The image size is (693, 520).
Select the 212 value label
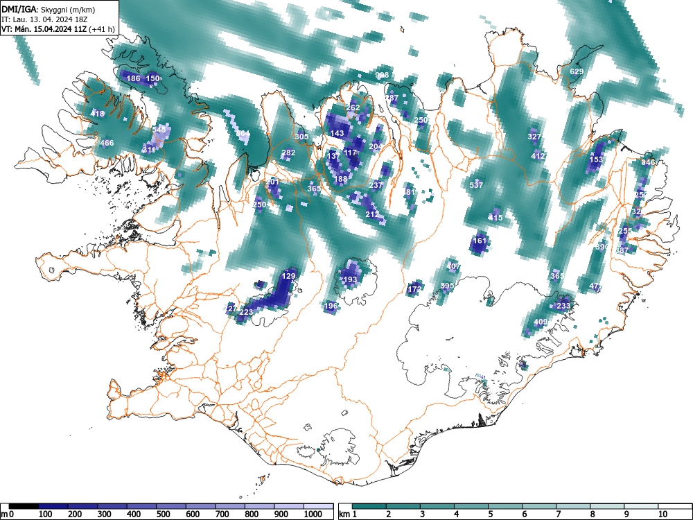click(x=373, y=214)
